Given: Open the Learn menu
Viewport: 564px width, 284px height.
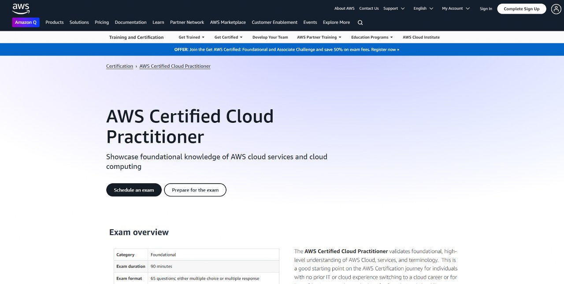Looking at the screenshot, I should point(158,22).
